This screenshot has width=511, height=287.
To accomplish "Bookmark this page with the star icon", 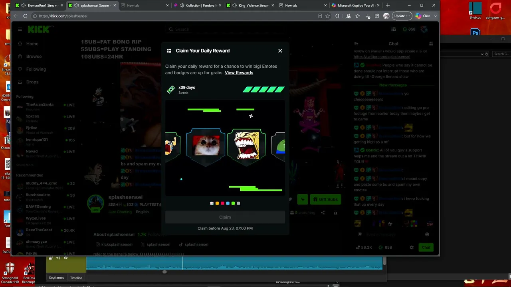I will pyautogui.click(x=328, y=16).
